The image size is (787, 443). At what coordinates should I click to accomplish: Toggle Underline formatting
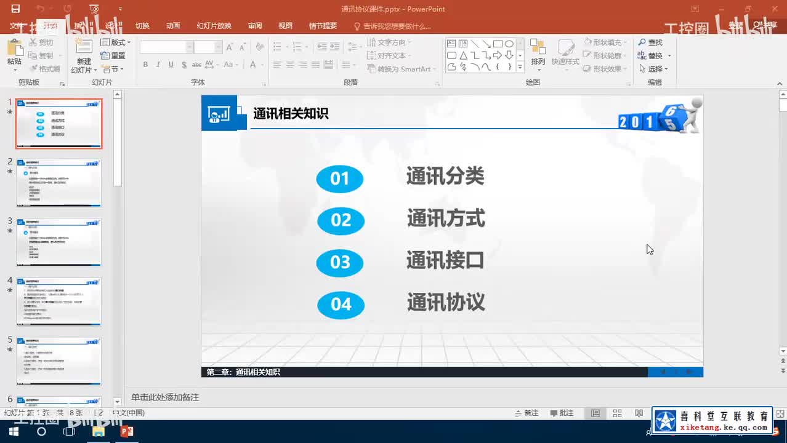tap(171, 65)
